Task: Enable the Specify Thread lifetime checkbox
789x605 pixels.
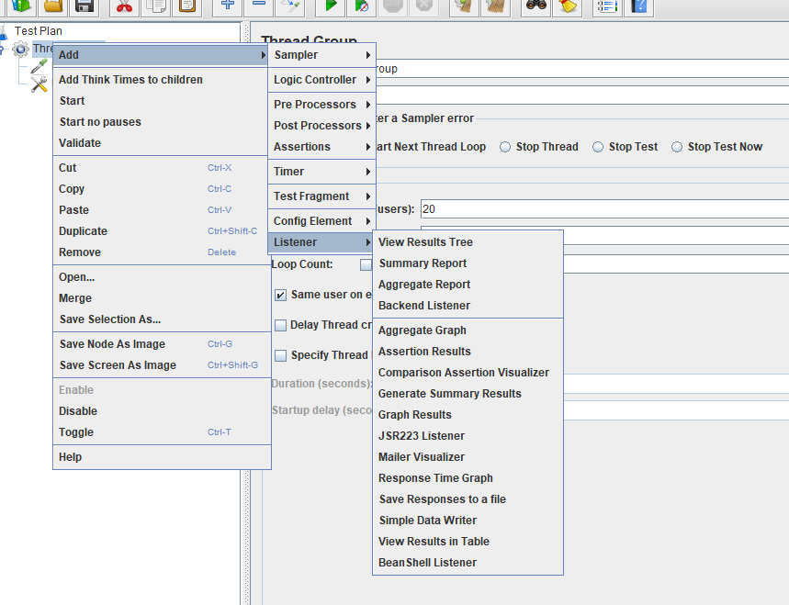Action: (281, 355)
